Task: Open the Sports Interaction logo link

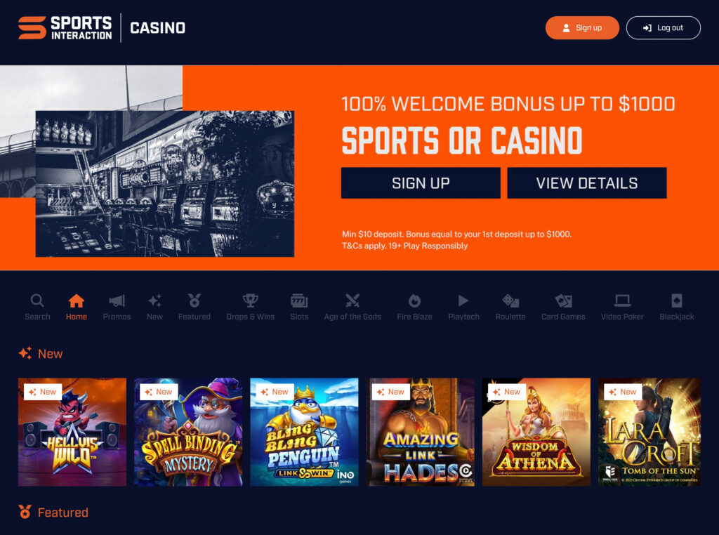Action: pos(65,28)
